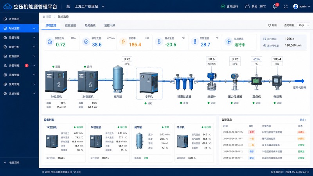Viewport: 313px width, 176px height.
Task: Collapse the 站点监控 menu chevron
Action: 34,28
